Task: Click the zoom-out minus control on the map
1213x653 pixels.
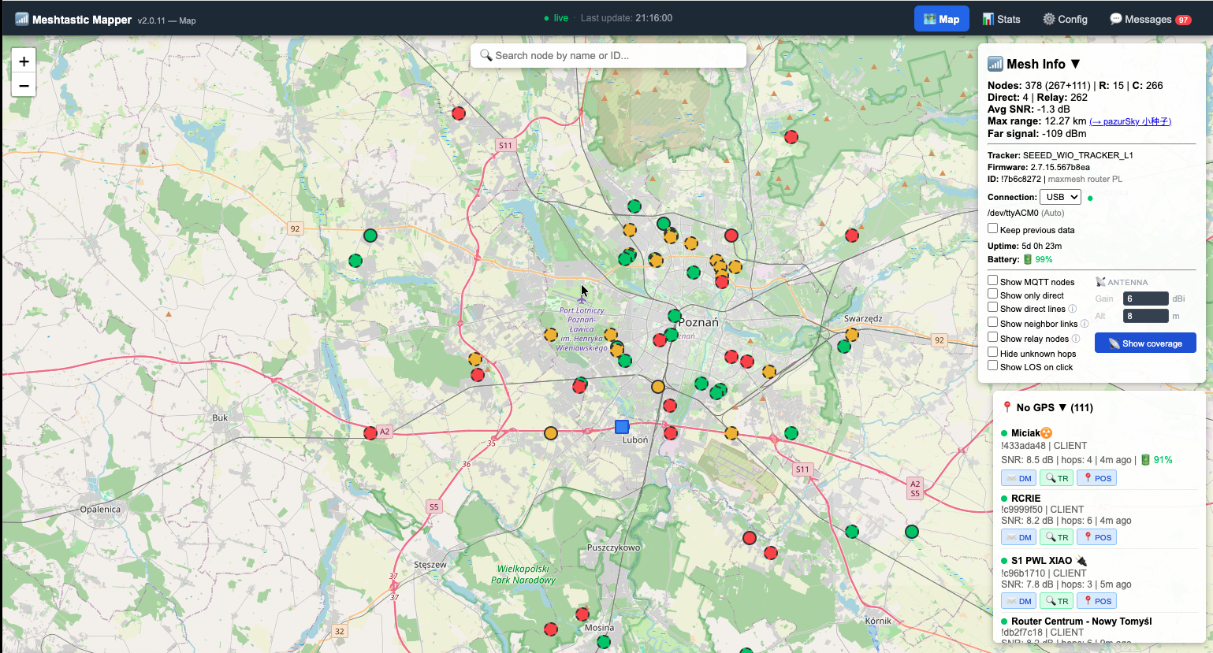Action: [24, 85]
